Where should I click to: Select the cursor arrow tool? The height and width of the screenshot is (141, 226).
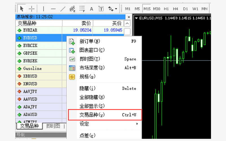(22, 9)
